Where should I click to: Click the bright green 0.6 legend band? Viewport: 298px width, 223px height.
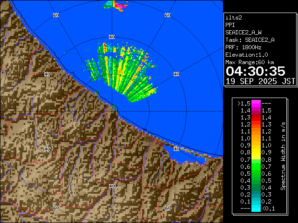256,166
